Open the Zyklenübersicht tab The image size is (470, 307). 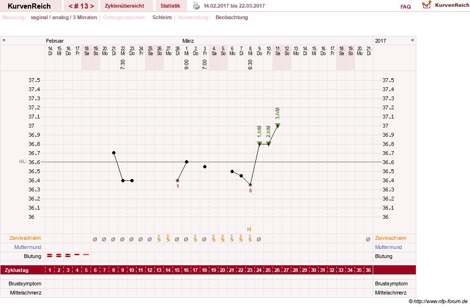pyautogui.click(x=125, y=6)
